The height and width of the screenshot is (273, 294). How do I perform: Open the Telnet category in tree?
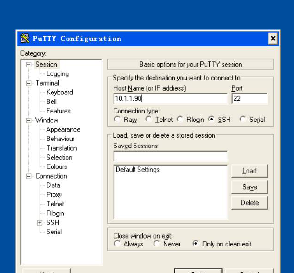pyautogui.click(x=55, y=204)
